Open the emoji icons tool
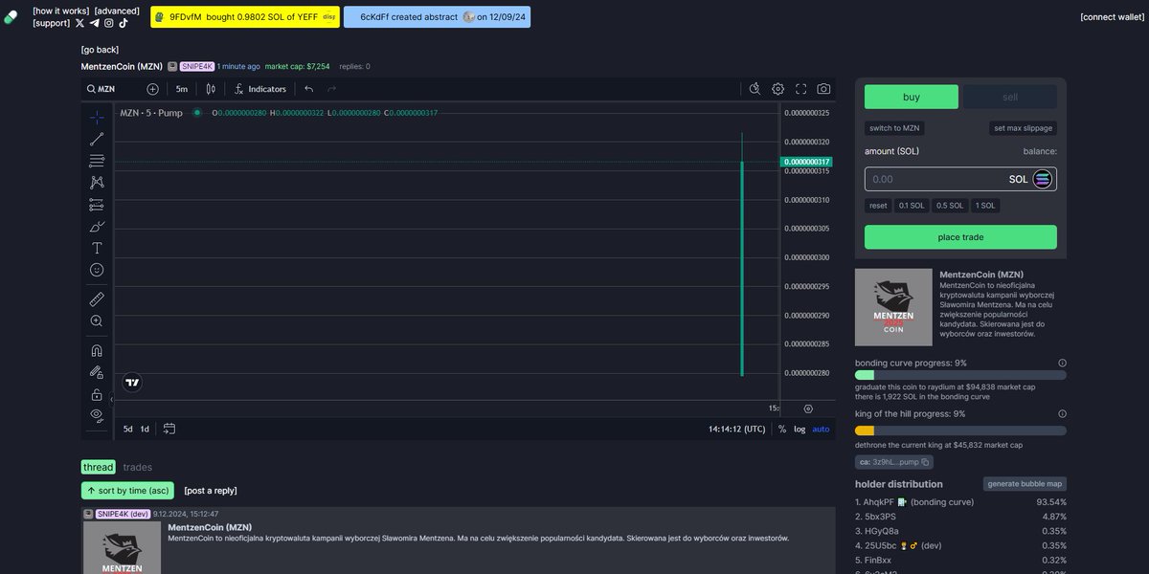The height and width of the screenshot is (574, 1149). tap(97, 270)
